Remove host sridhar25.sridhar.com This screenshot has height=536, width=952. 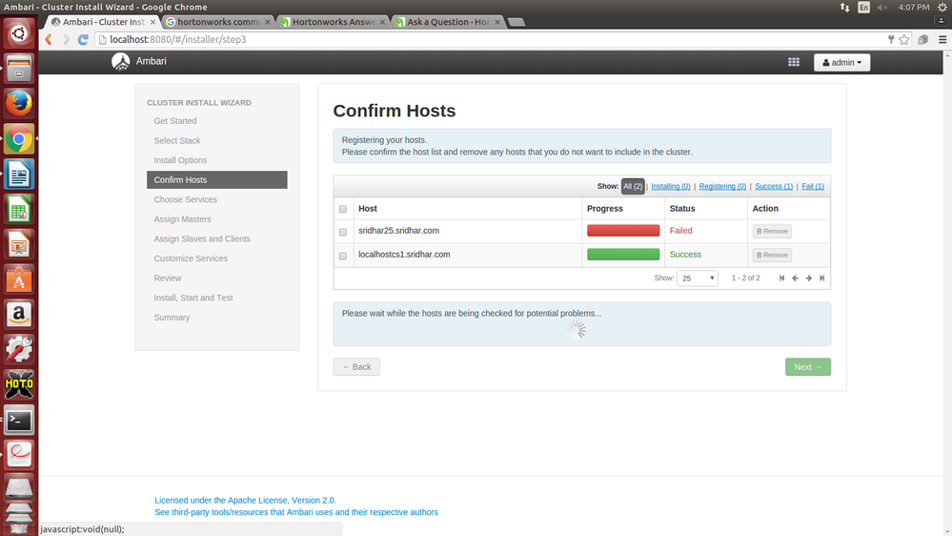pos(772,231)
